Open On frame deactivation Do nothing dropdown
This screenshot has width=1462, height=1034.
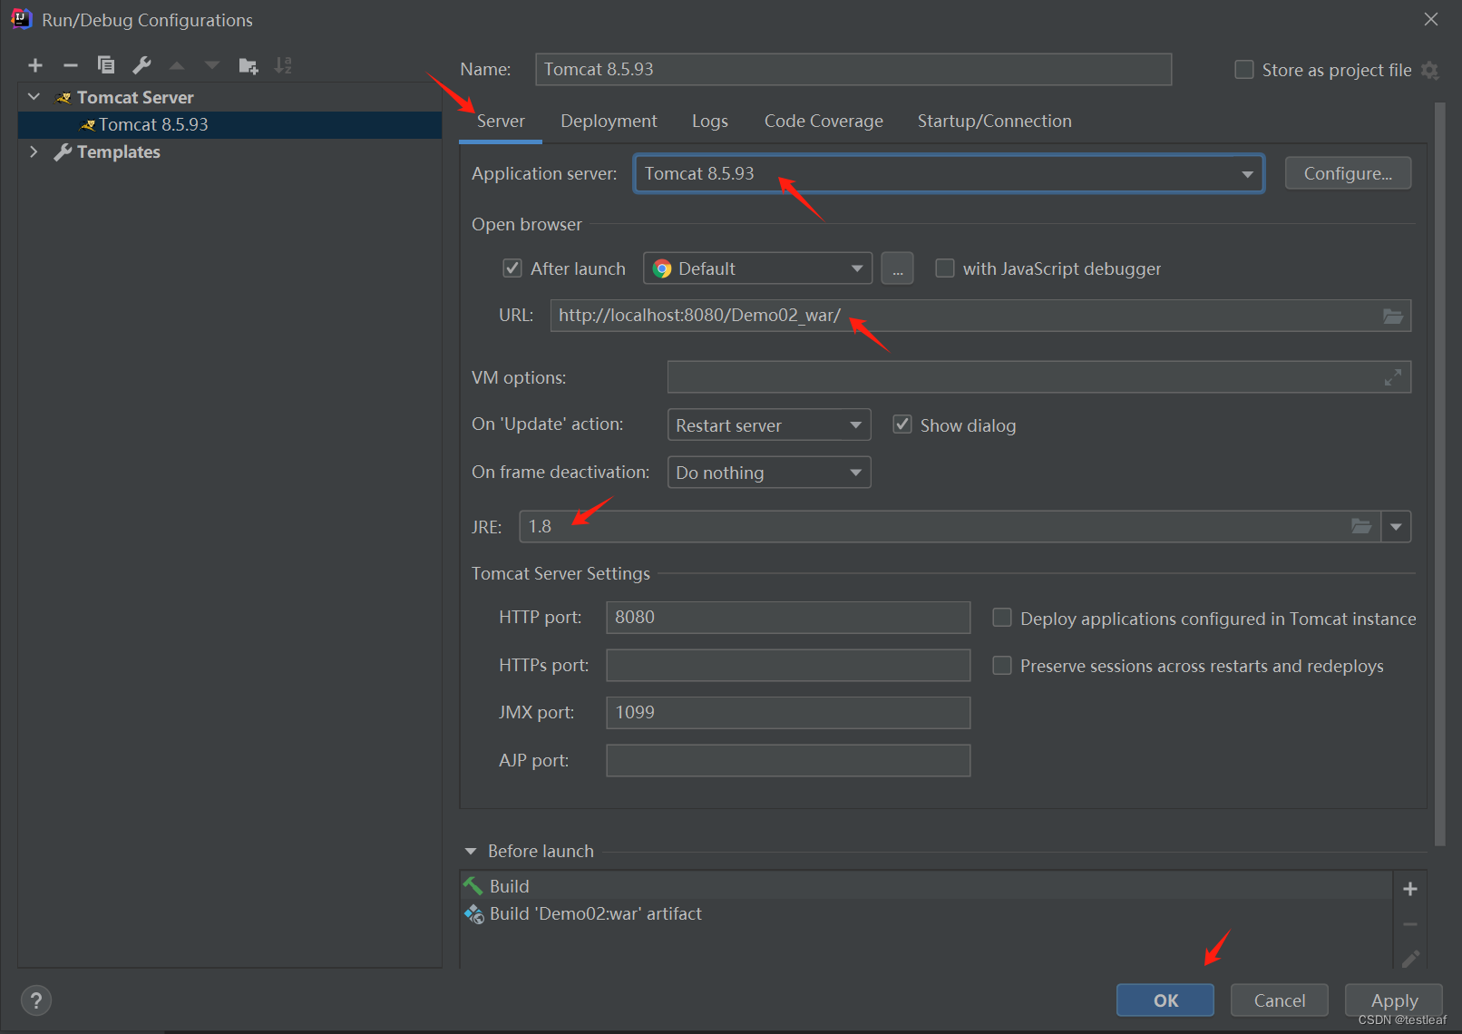[769, 473]
